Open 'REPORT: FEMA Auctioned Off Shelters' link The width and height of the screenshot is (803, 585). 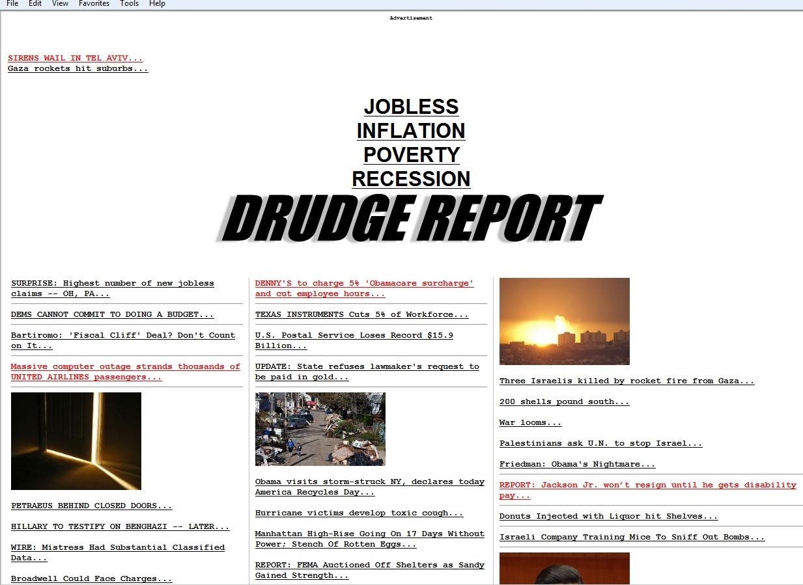369,570
